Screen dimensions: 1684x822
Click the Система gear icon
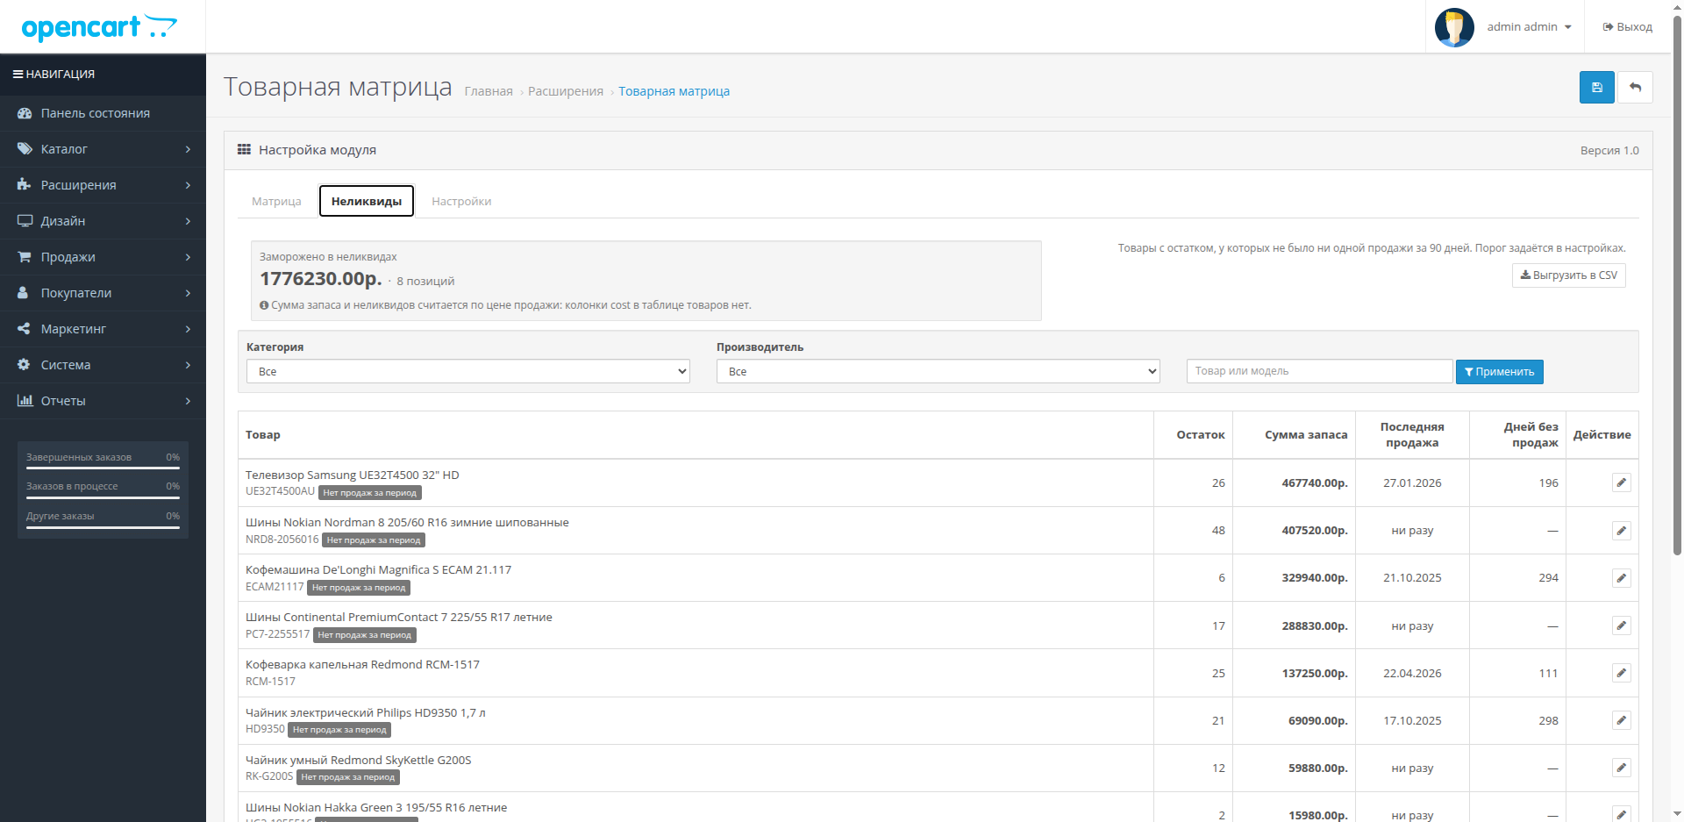click(25, 365)
